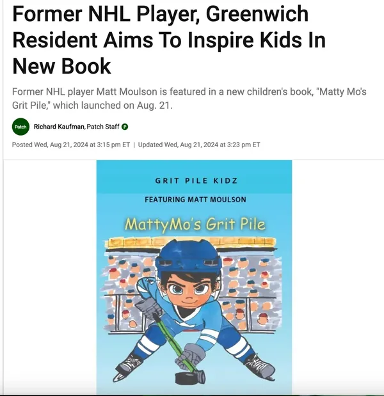This screenshot has height=396, width=384.
Task: Click the subheadline about Matt Moulson
Action: [x=189, y=99]
